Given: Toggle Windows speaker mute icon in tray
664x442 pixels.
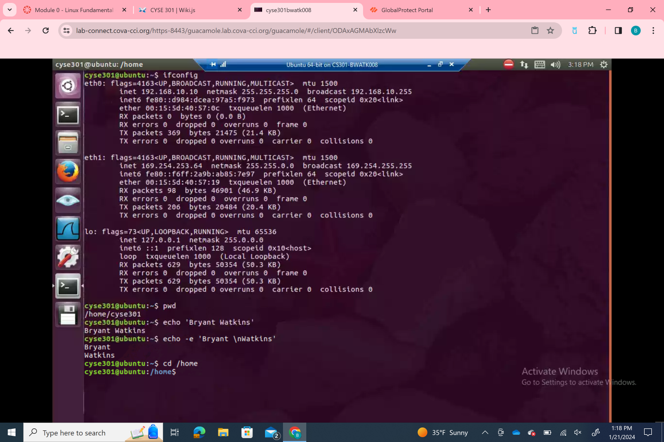Looking at the screenshot, I should coord(578,432).
